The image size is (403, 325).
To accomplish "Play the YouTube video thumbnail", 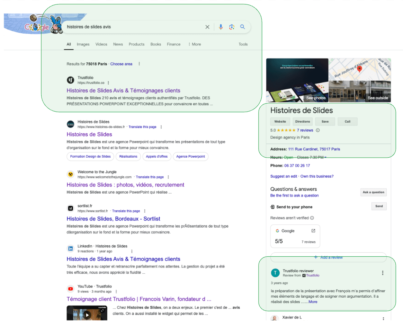I will [87, 313].
